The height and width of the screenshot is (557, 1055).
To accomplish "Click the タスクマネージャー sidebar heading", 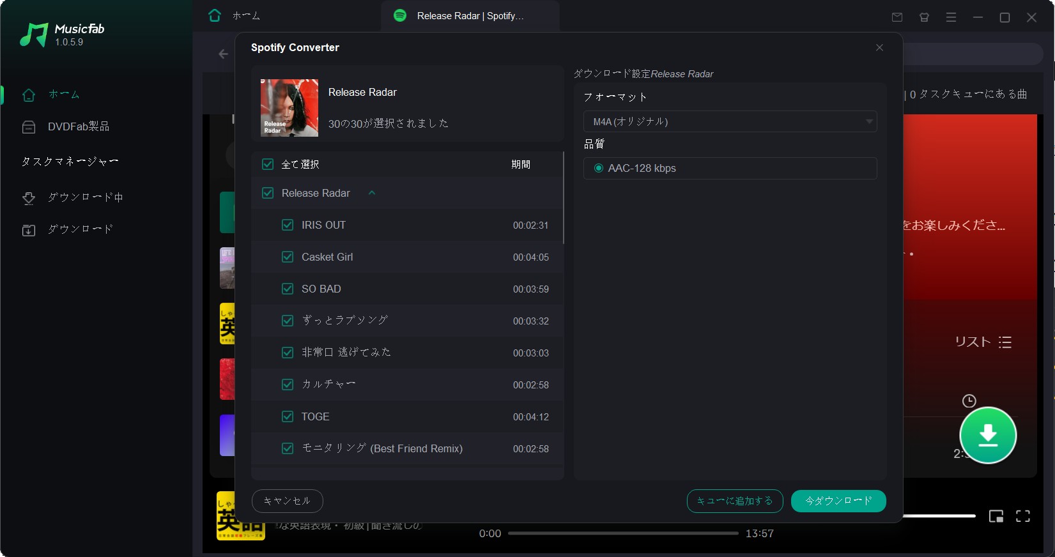I will [70, 162].
